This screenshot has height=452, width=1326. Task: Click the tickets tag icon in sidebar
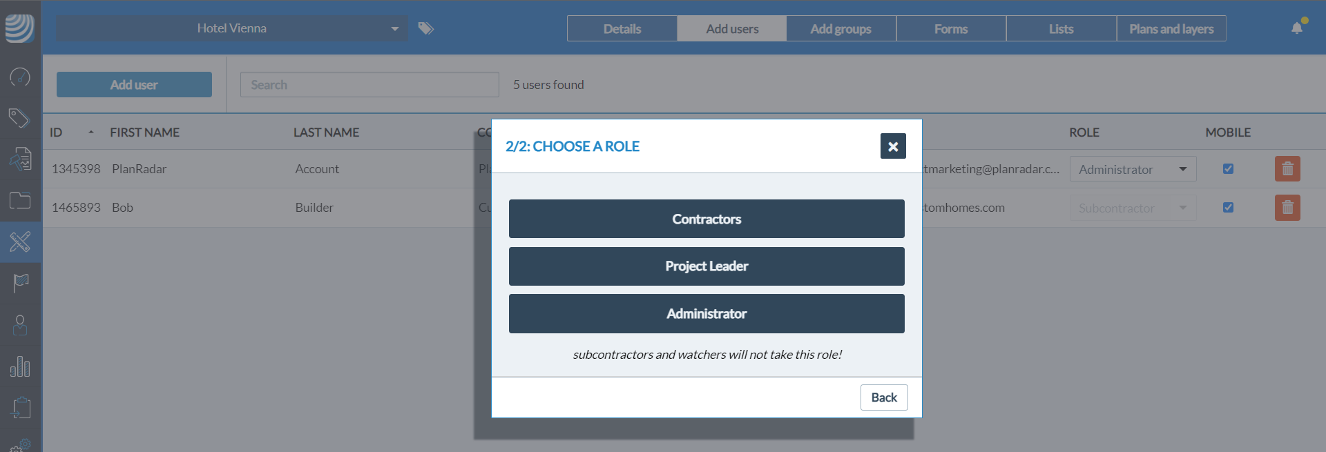pos(19,118)
